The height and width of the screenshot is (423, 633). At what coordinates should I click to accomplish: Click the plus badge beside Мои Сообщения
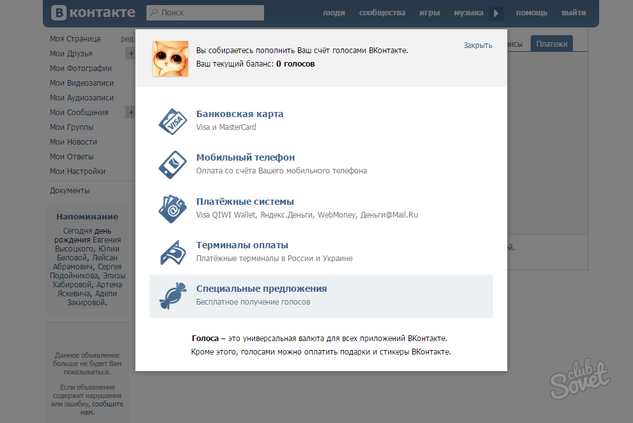tap(130, 113)
